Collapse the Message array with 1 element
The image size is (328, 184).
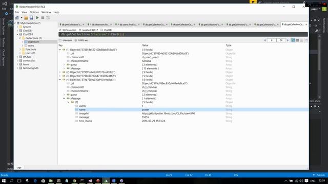[64, 99]
